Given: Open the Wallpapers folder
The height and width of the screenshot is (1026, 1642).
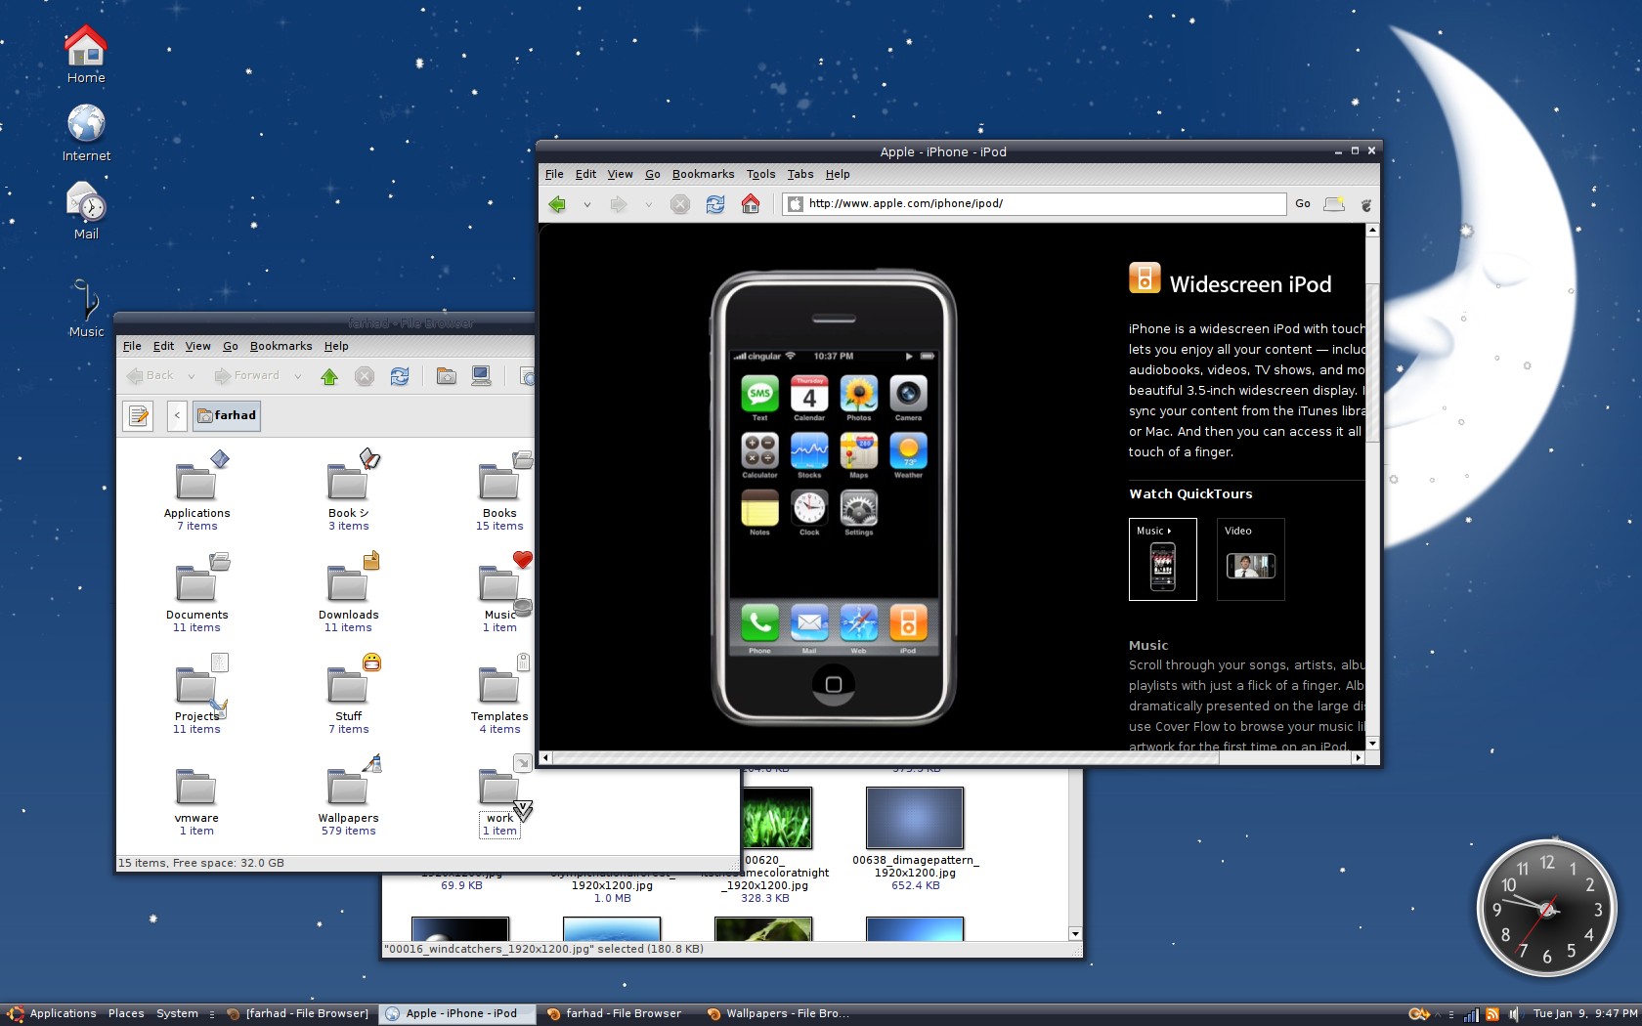Looking at the screenshot, I should coord(348,795).
